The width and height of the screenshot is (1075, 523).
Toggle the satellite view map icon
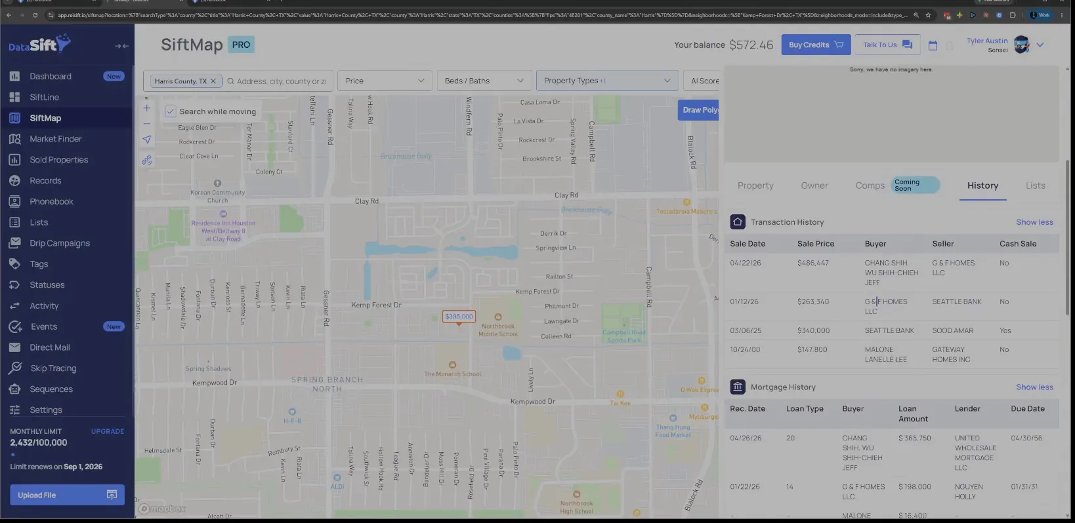[x=147, y=160]
